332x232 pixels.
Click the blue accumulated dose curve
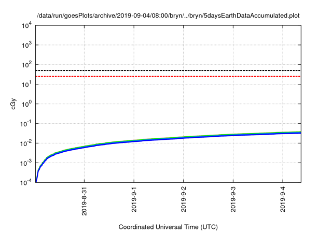pyautogui.click(x=168, y=139)
